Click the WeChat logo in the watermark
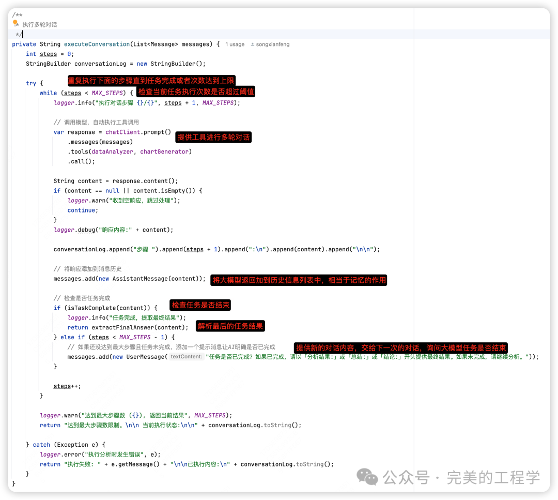The height and width of the screenshot is (500, 558). (x=368, y=477)
